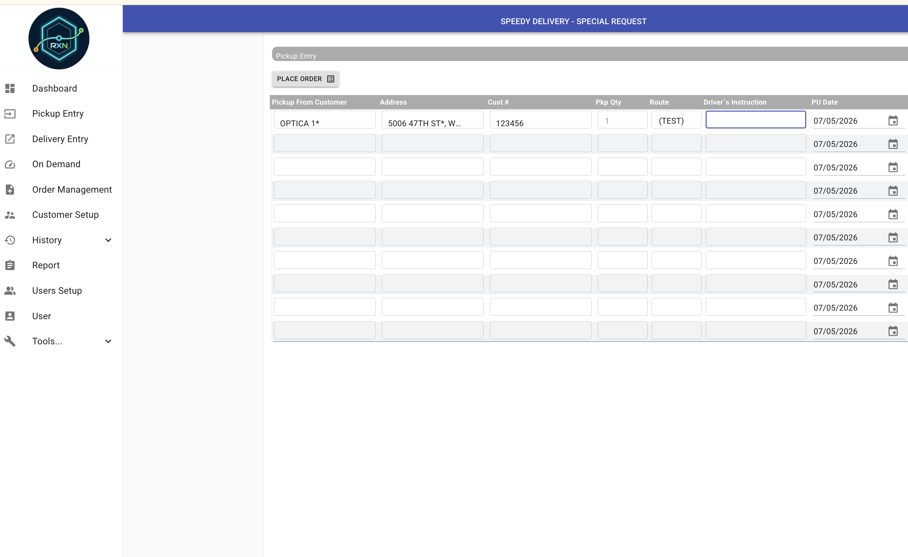This screenshot has width=908, height=557.
Task: Click Cust # field in fifth row
Action: pyautogui.click(x=541, y=213)
